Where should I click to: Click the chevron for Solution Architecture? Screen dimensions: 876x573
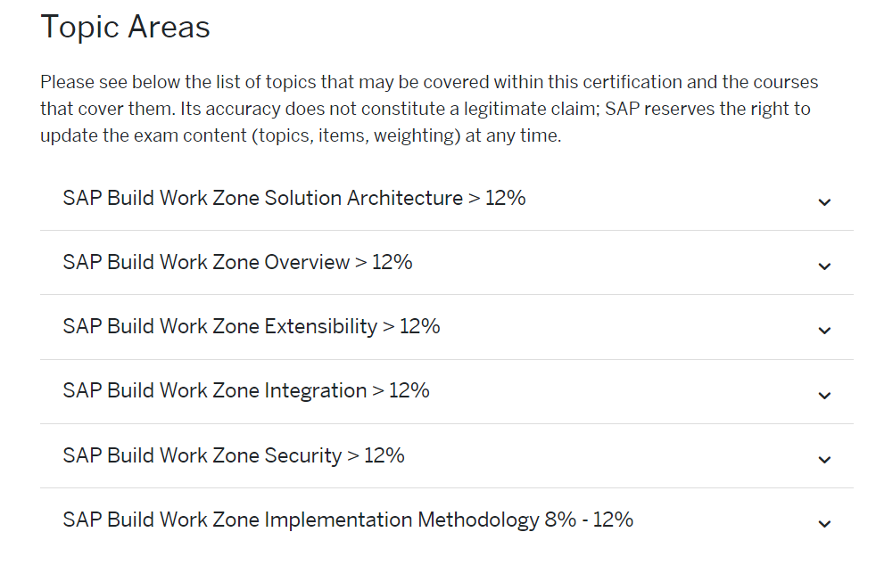[x=824, y=202]
